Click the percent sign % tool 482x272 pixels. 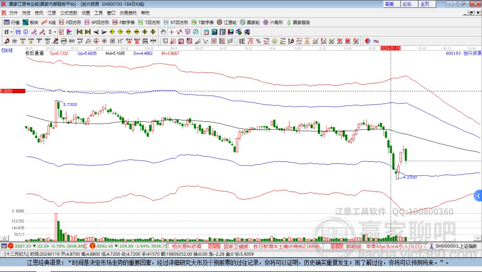[x=258, y=41]
